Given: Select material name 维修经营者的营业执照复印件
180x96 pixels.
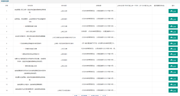Looking at the screenshot, I should pyautogui.click(x=31, y=54).
